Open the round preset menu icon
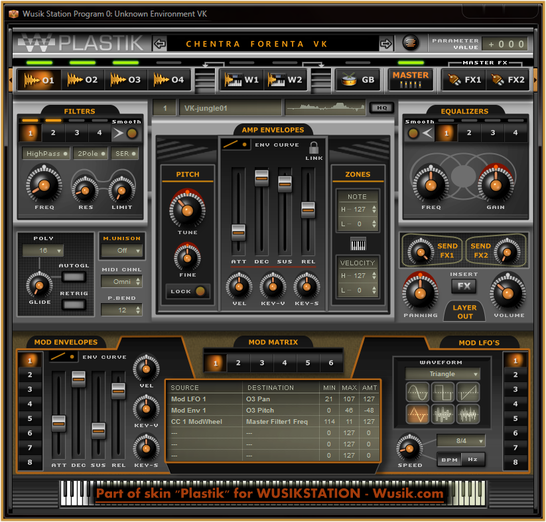Viewport: 546px width, 522px height. click(411, 43)
